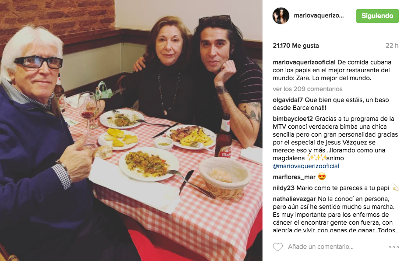The height and width of the screenshot is (261, 408).
Task: Click the @mariovaquerizooficial mention
Action: [x=306, y=166]
